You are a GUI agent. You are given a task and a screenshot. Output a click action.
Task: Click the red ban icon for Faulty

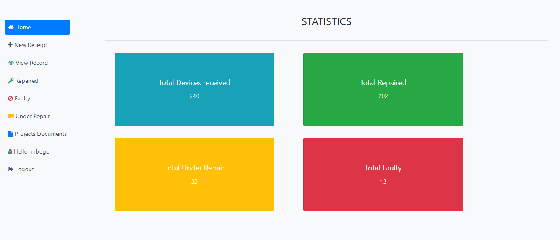pyautogui.click(x=11, y=99)
